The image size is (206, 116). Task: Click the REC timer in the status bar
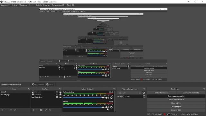[172, 114]
